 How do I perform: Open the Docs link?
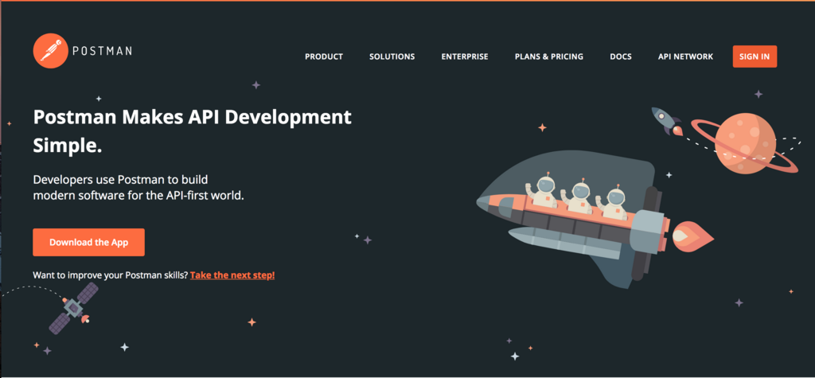pyautogui.click(x=621, y=57)
